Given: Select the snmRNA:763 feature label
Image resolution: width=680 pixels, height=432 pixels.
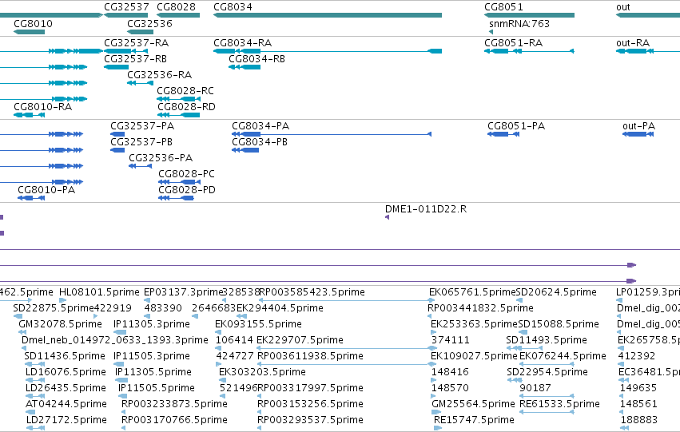Looking at the screenshot, I should tap(519, 23).
